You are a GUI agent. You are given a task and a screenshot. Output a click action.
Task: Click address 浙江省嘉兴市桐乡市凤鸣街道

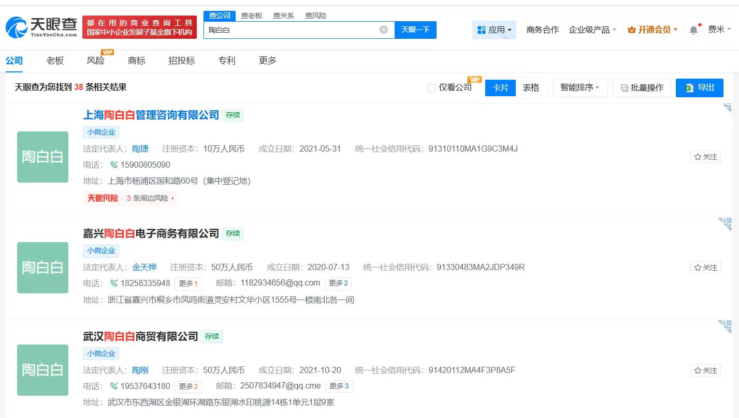231,300
